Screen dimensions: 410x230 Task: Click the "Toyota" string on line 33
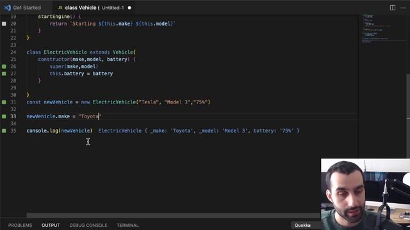(x=90, y=116)
